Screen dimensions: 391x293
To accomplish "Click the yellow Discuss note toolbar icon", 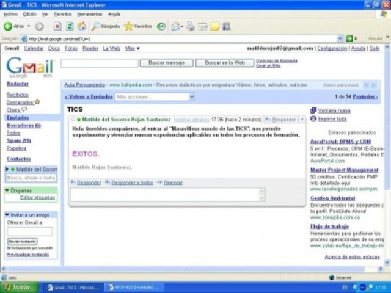I will [x=214, y=26].
